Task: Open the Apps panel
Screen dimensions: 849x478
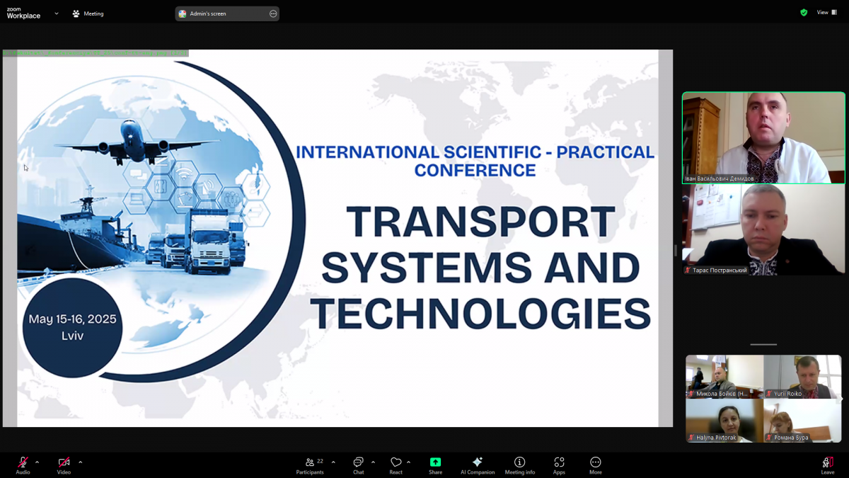Action: 559,465
